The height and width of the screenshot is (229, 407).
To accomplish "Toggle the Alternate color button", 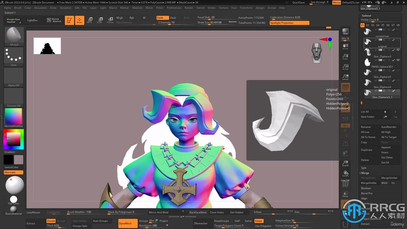I will [13, 172].
